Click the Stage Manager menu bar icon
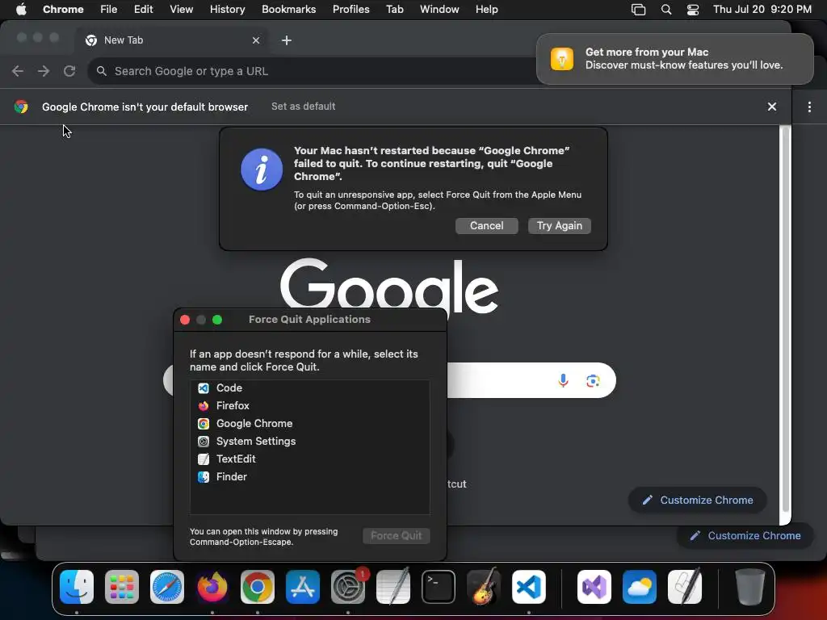This screenshot has height=620, width=827. (x=638, y=10)
